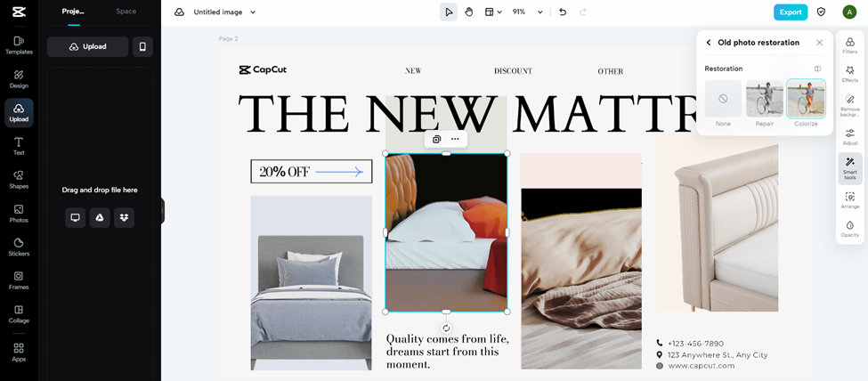Open Effects in right toolbar
The width and height of the screenshot is (868, 381).
coord(849,74)
